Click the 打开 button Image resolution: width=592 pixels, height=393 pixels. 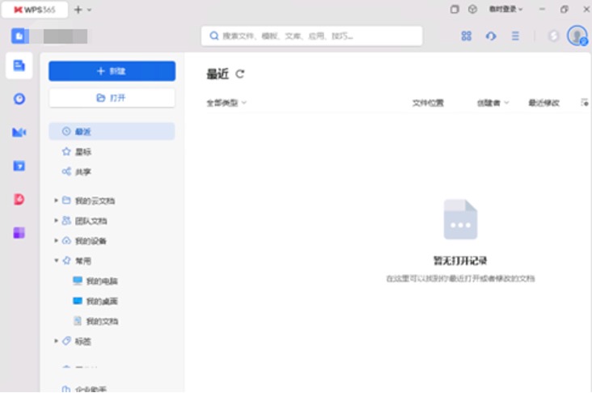(x=112, y=98)
